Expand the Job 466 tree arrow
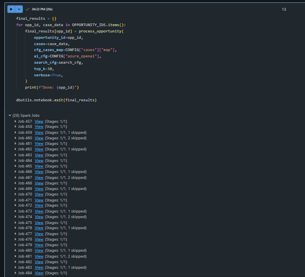Image resolution: width=305 pixels, height=277 pixels. coord(16,172)
